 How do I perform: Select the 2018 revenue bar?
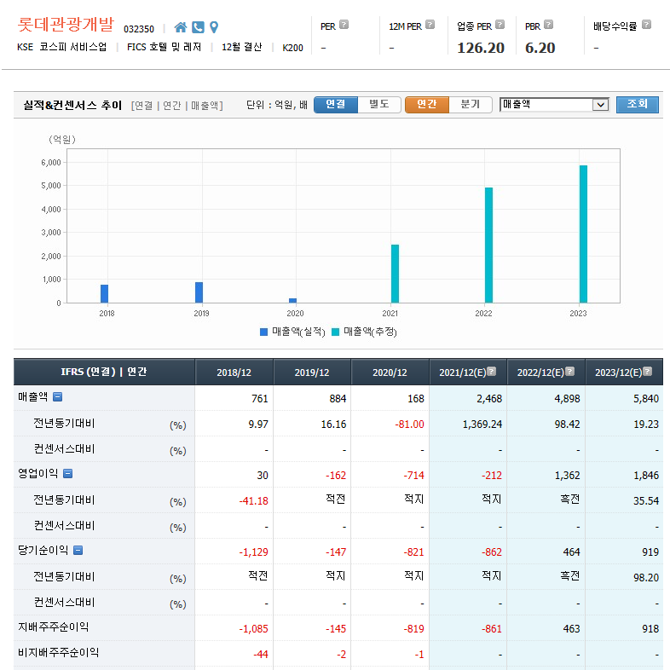tap(104, 294)
